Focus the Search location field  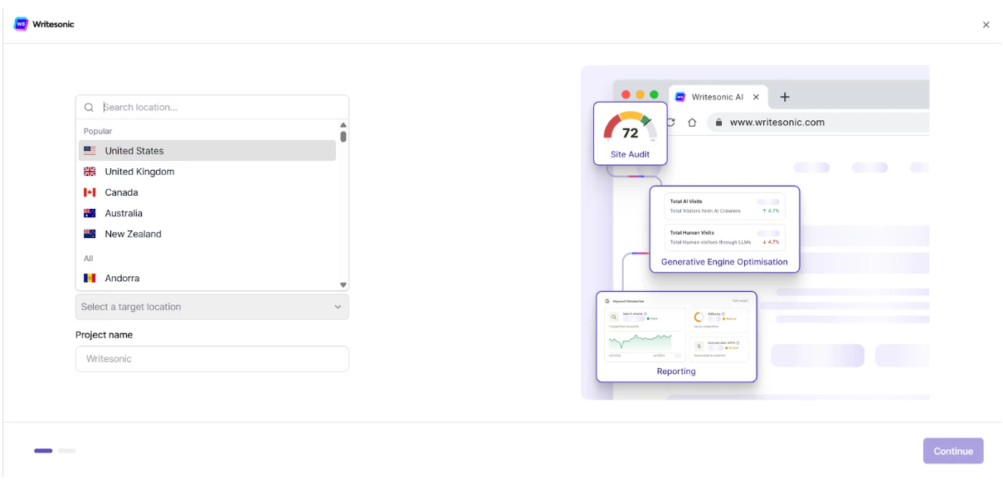coord(212,107)
